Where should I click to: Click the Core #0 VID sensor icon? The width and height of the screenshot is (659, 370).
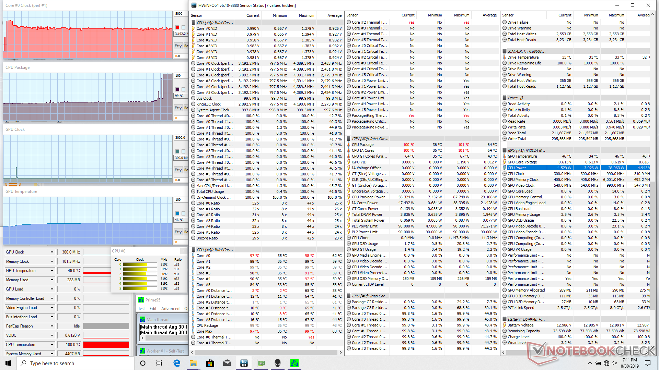click(193, 28)
